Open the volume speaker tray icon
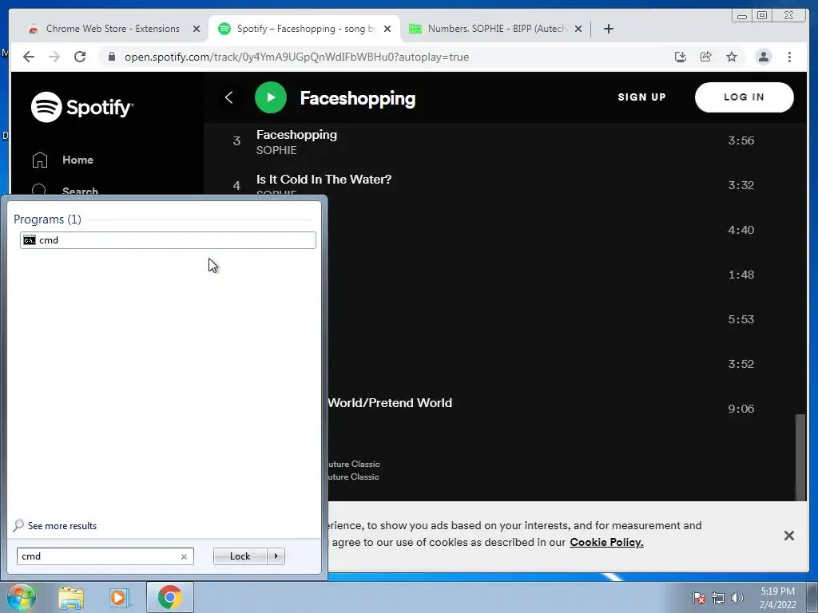 (737, 599)
